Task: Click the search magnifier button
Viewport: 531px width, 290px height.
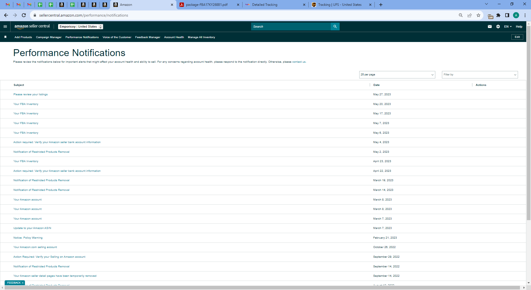Action: point(335,27)
